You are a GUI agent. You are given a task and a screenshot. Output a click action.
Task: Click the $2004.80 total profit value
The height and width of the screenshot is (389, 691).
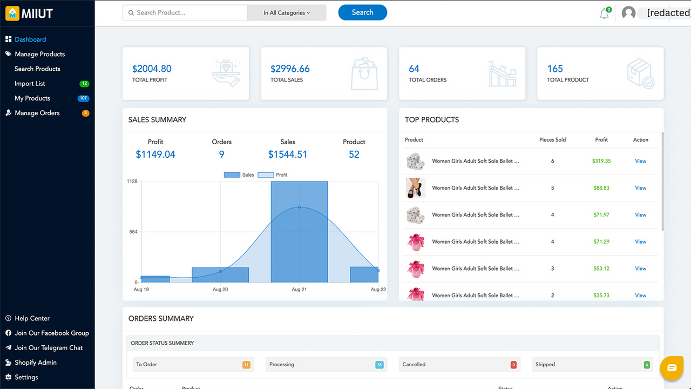click(152, 69)
